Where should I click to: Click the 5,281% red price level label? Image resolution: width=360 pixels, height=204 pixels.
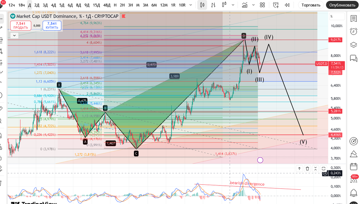pos(335,111)
